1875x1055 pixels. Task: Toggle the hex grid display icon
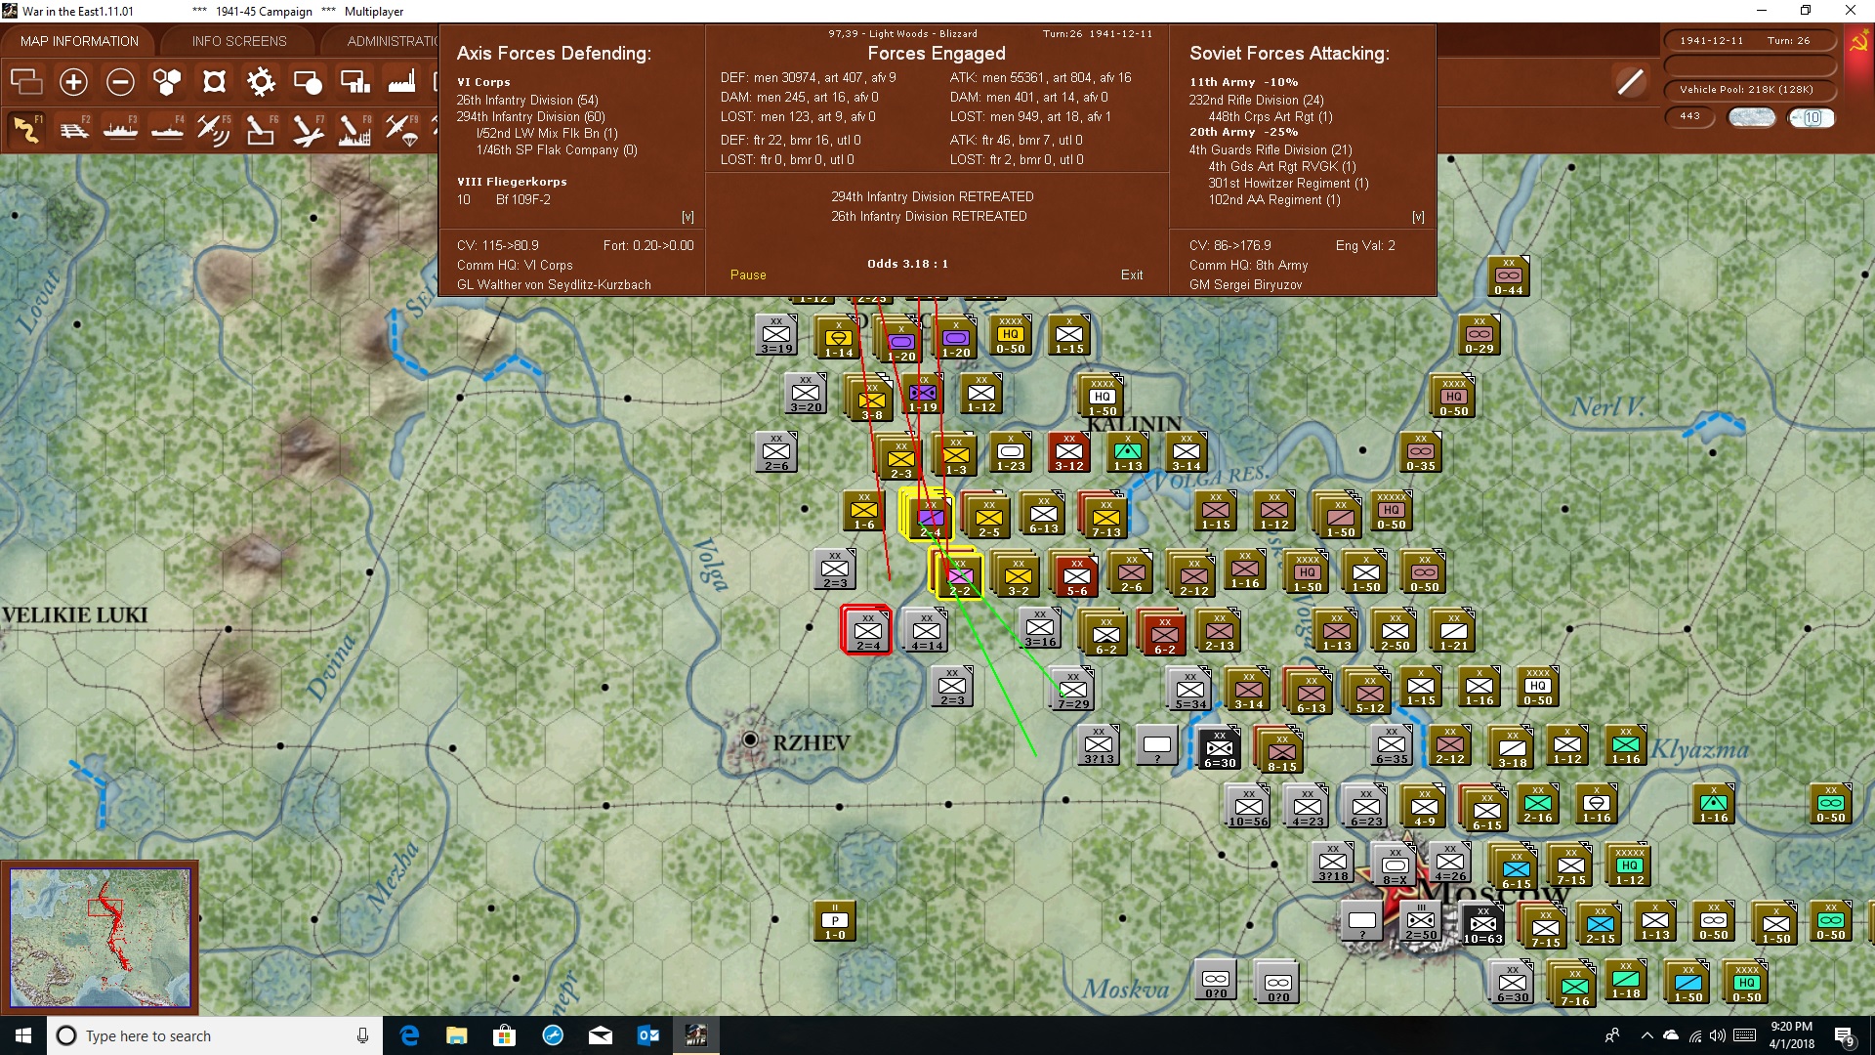(x=167, y=82)
